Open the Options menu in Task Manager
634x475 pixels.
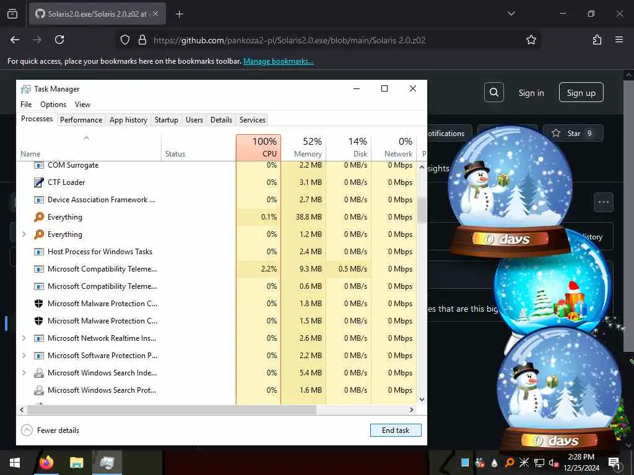point(53,104)
